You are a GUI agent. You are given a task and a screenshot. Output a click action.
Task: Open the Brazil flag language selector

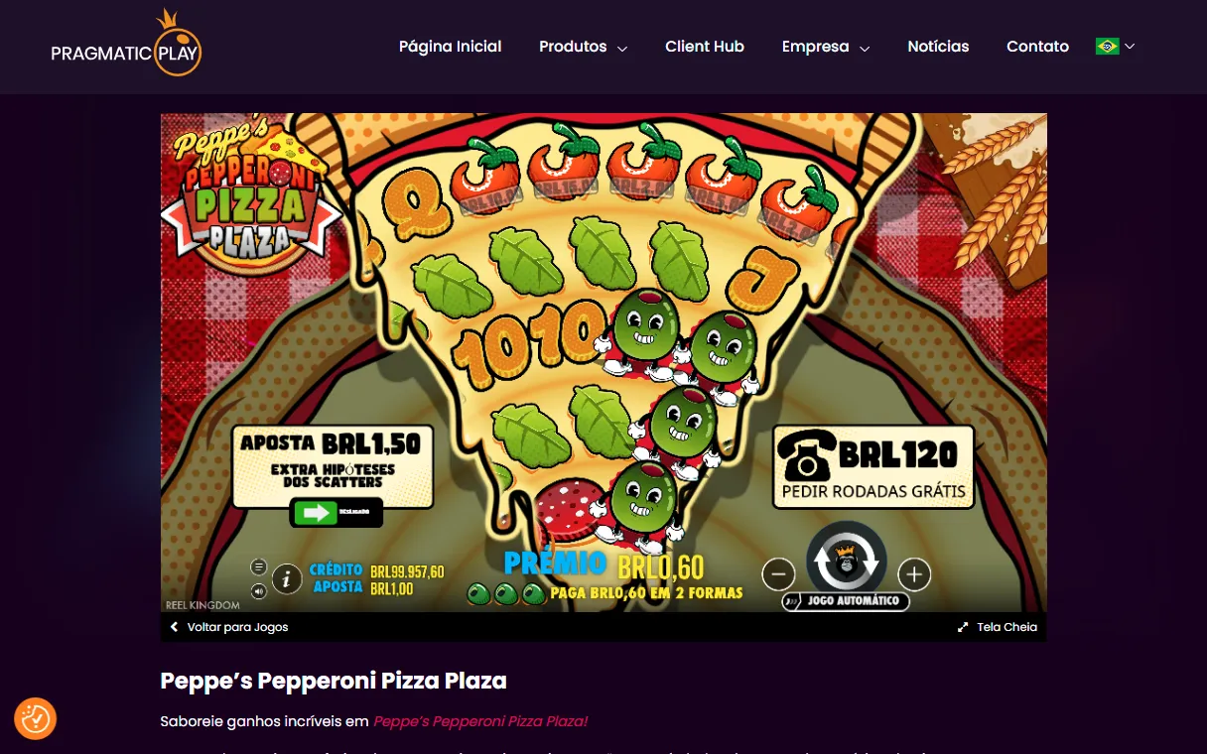[1116, 47]
